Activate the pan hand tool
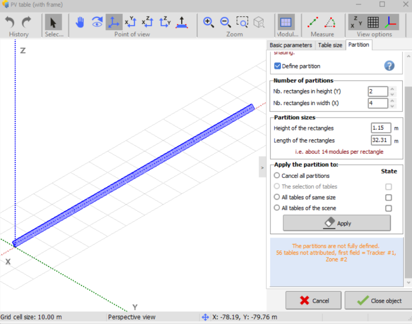This screenshot has height=324, width=412. (x=80, y=22)
